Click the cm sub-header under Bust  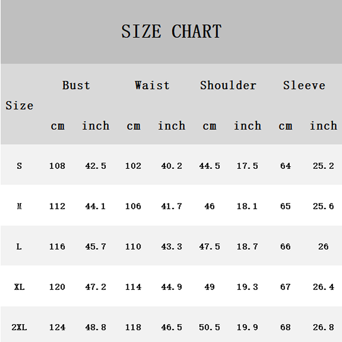click(x=57, y=126)
